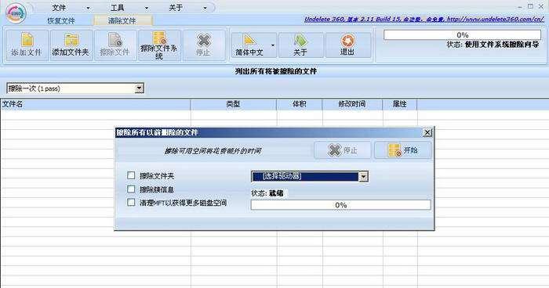Sort by the 体积 column header
This screenshot has width=549, height=288.
[x=300, y=104]
